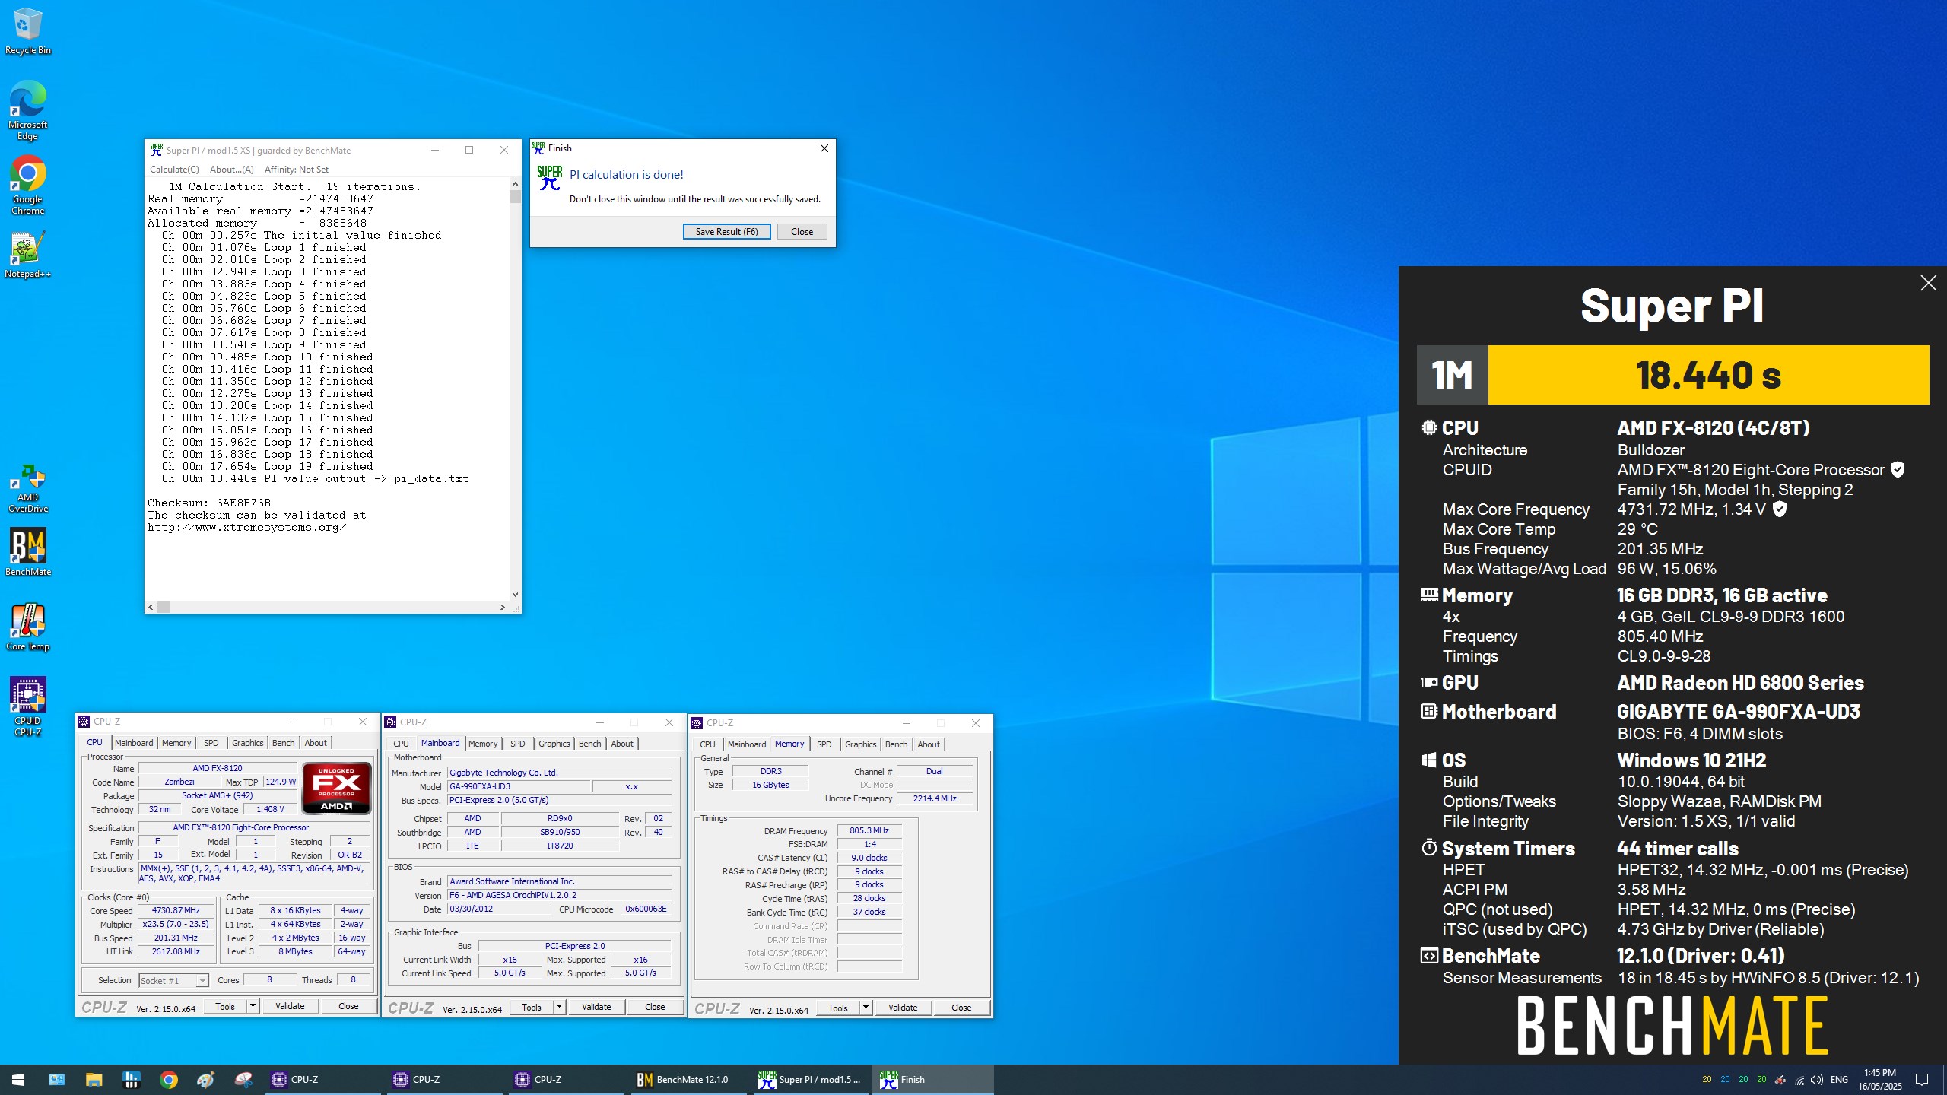
Task: Click the Super PI horizontal scrollbar thumb
Action: point(164,607)
